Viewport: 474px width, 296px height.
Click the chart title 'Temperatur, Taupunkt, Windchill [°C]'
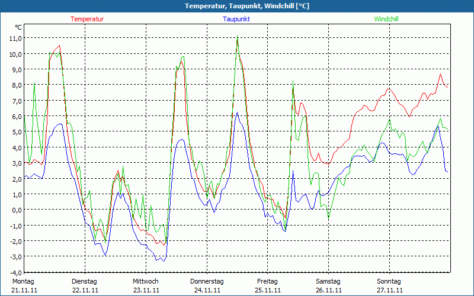[247, 6]
